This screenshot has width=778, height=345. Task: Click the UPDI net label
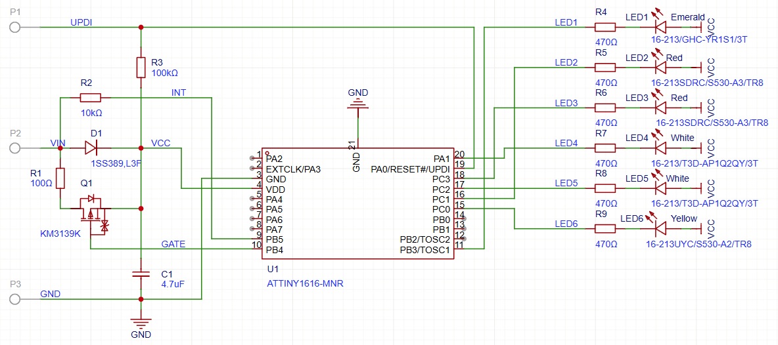coord(81,22)
